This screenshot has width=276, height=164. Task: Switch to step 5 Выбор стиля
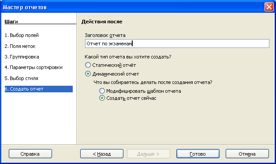point(22,78)
